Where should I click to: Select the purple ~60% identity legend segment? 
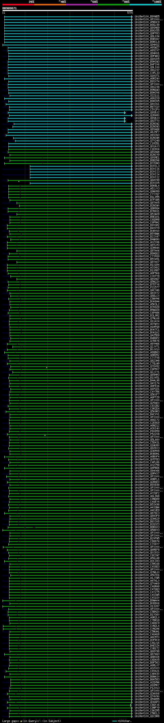click(x=82, y=5)
